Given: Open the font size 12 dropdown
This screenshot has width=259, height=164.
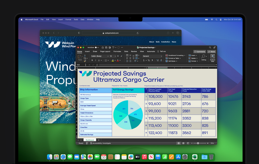Looking at the screenshot, I should (x=113, y=56).
